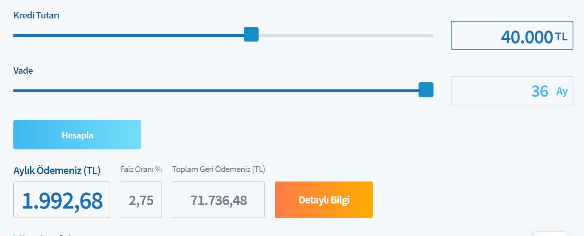Click the Kredi Tutarı slider handle
The height and width of the screenshot is (236, 584).
coord(251,34)
